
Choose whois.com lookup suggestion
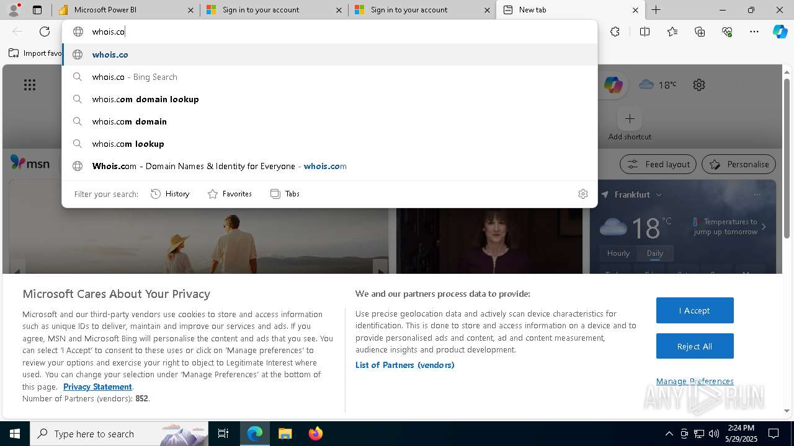(x=329, y=144)
